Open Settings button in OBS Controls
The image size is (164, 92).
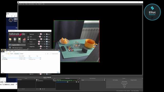click(124, 86)
